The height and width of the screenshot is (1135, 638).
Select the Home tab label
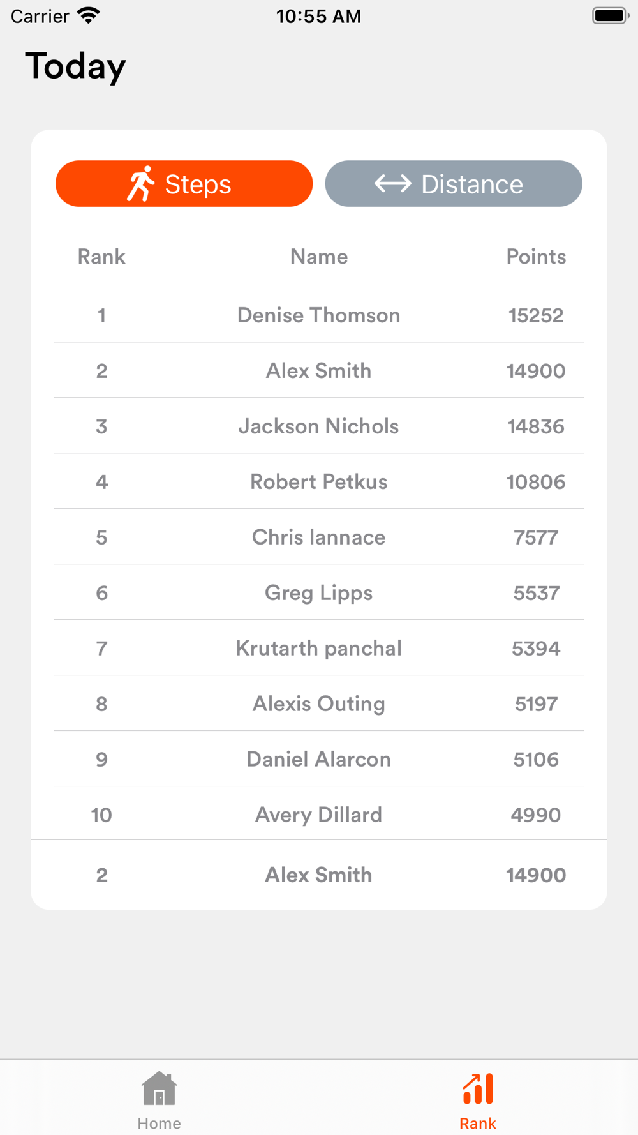point(159,1124)
